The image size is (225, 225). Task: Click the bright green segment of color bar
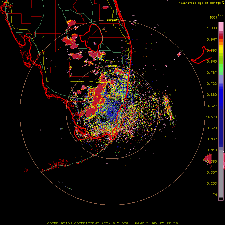click(221, 68)
